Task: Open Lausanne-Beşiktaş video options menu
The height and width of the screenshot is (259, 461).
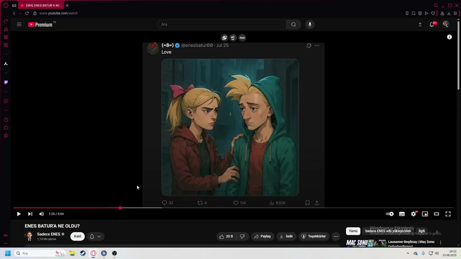Action: point(440,242)
